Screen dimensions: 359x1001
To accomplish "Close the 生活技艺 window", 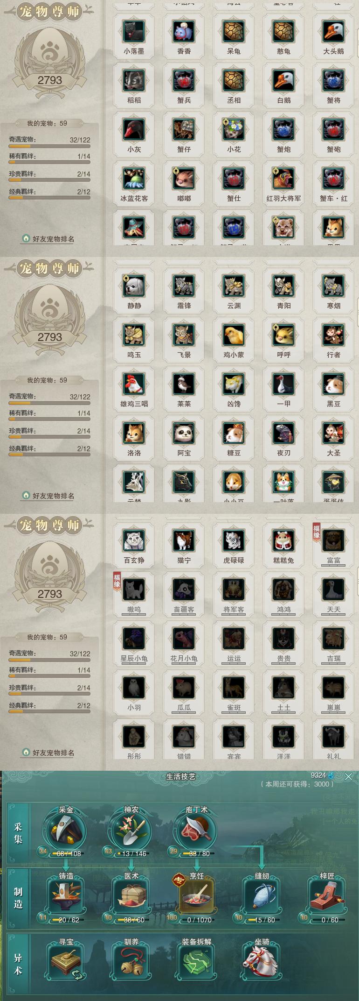I will pos(348,777).
